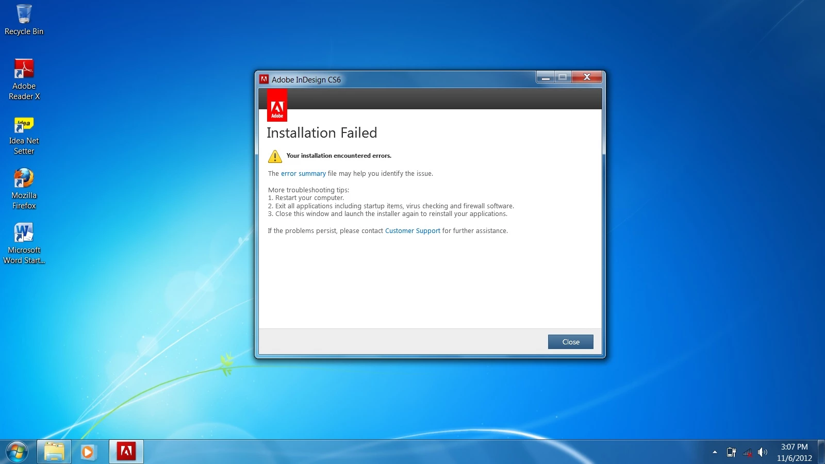Minimize the Adobe InDesign CS6 window

(546, 77)
